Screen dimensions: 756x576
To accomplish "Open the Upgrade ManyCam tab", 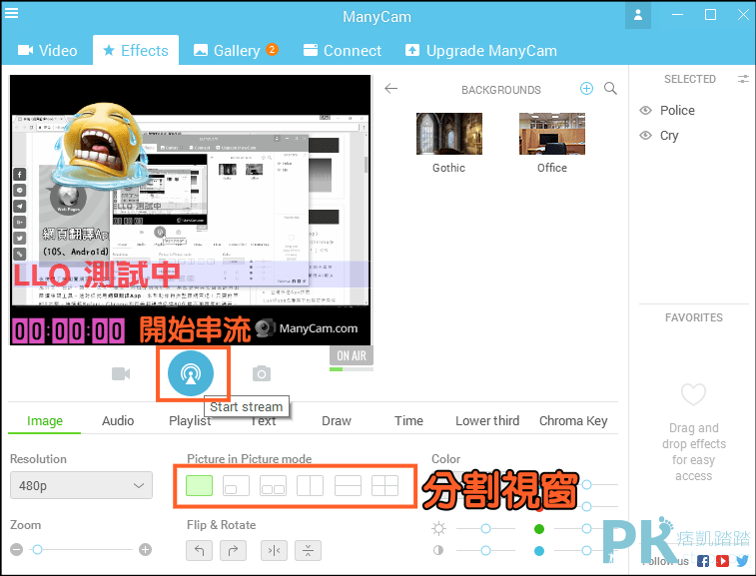I will point(480,51).
